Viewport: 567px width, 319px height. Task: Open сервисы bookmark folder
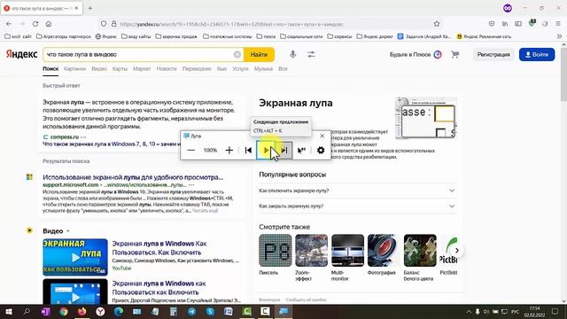click(339, 36)
